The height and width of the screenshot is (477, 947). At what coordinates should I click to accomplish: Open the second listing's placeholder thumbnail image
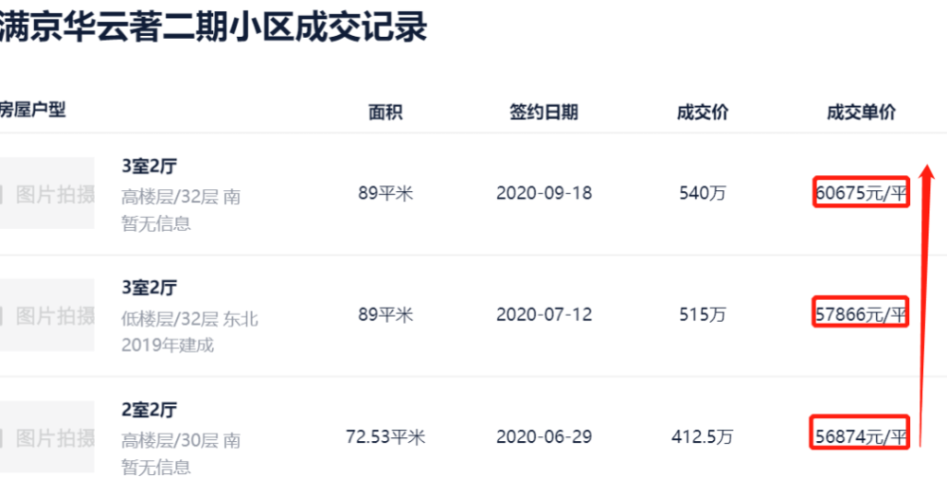46,314
